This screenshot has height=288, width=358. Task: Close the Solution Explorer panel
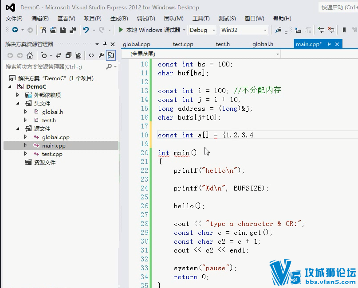113,44
